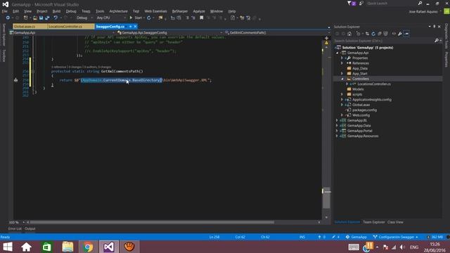Open the Architecture menu
The width and height of the screenshot is (450, 253).
click(x=118, y=11)
